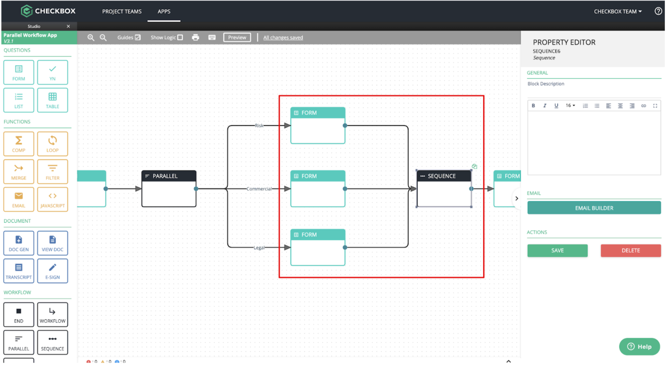Open the keyboard shortcuts icon
The height and width of the screenshot is (367, 667).
pos(212,38)
